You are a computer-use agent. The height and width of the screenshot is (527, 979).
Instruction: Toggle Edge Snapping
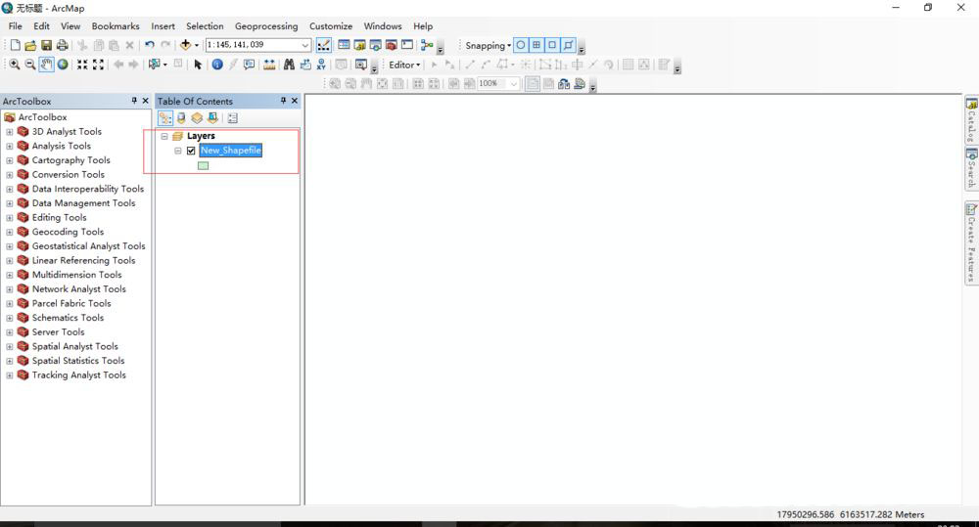(568, 45)
